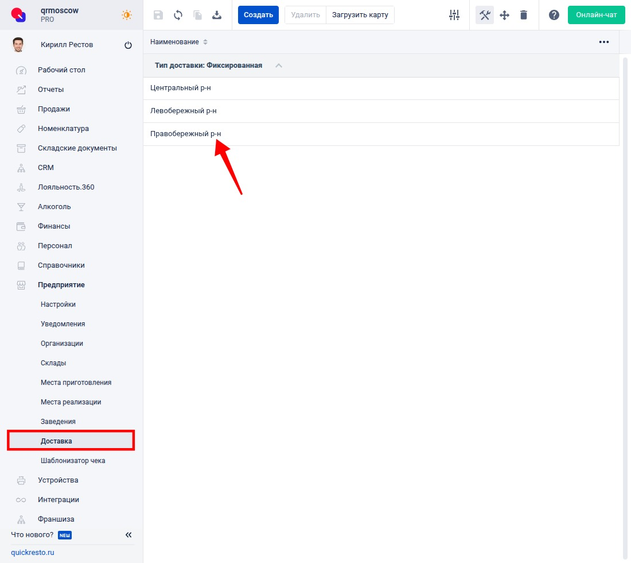Screen dimensions: 631x563
Task: Collapse the Фиксированная delivery type group
Action: tap(279, 65)
